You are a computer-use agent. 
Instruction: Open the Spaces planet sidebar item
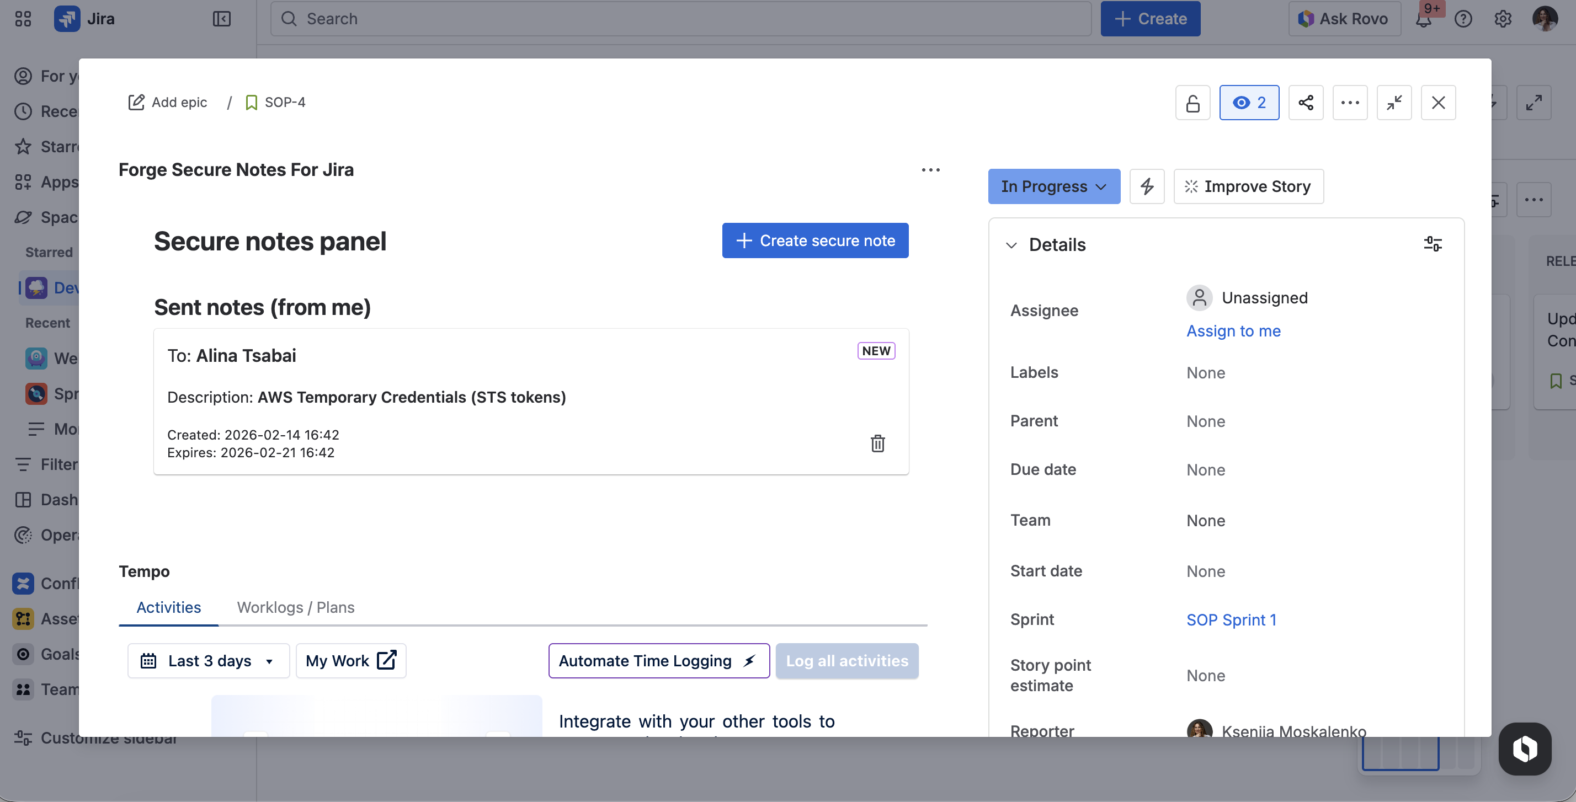coord(46,218)
